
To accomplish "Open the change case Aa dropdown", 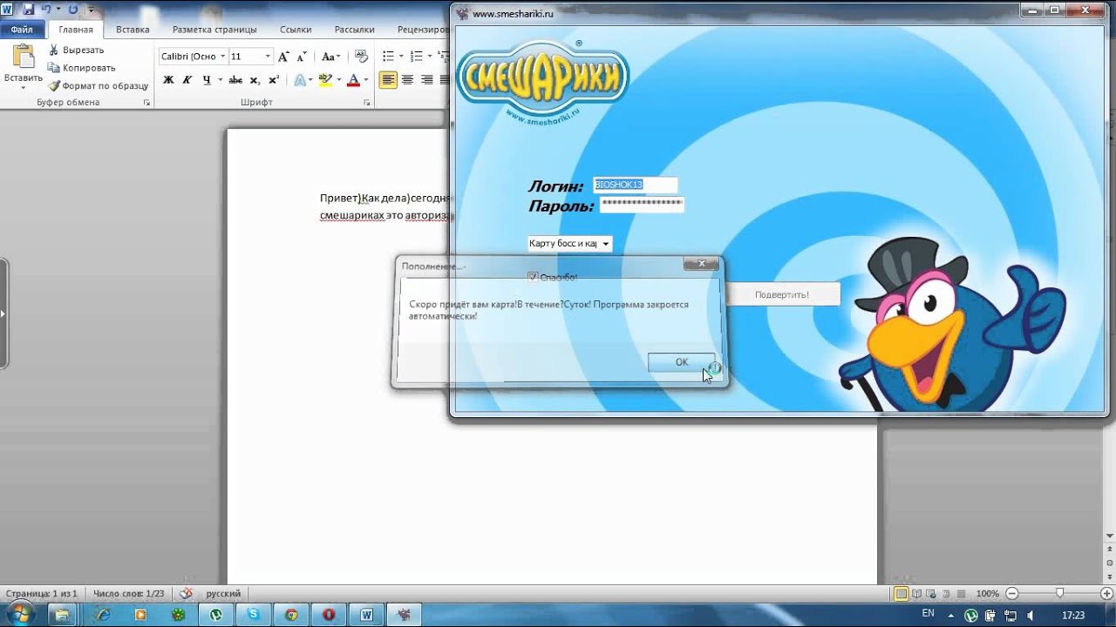I will click(330, 57).
